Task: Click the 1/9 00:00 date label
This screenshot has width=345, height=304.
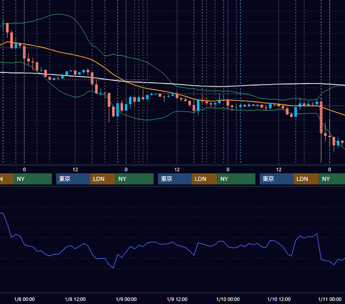Action: 126,299
